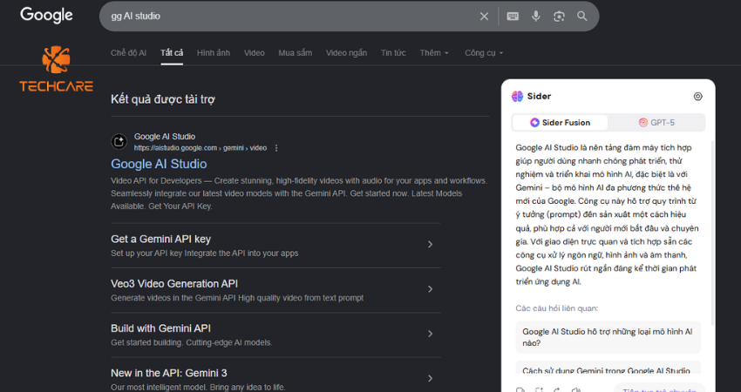Ask which AI models Google AI Studio supports
Screen dimensions: 741x392
(x=608, y=337)
